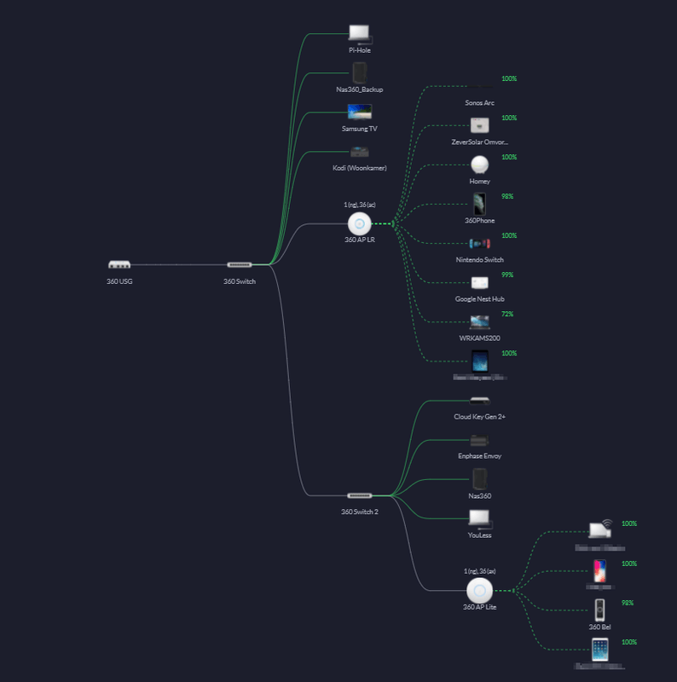Click the "Enphase Envoy" label
The height and width of the screenshot is (682, 677).
pos(479,456)
